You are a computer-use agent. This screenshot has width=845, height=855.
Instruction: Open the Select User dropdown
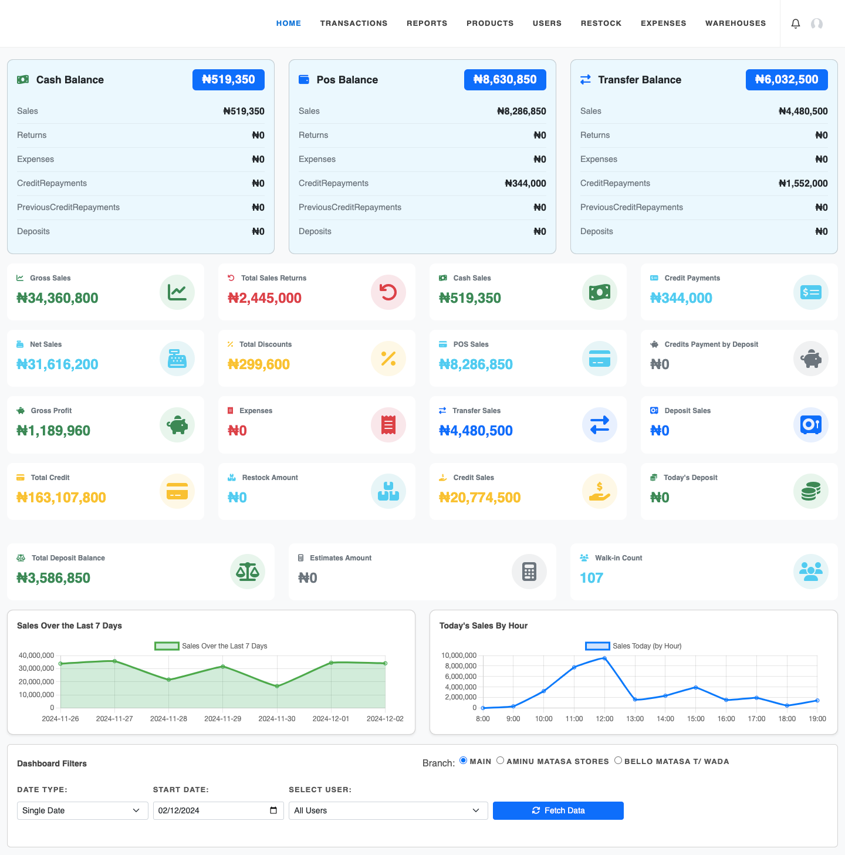click(388, 810)
